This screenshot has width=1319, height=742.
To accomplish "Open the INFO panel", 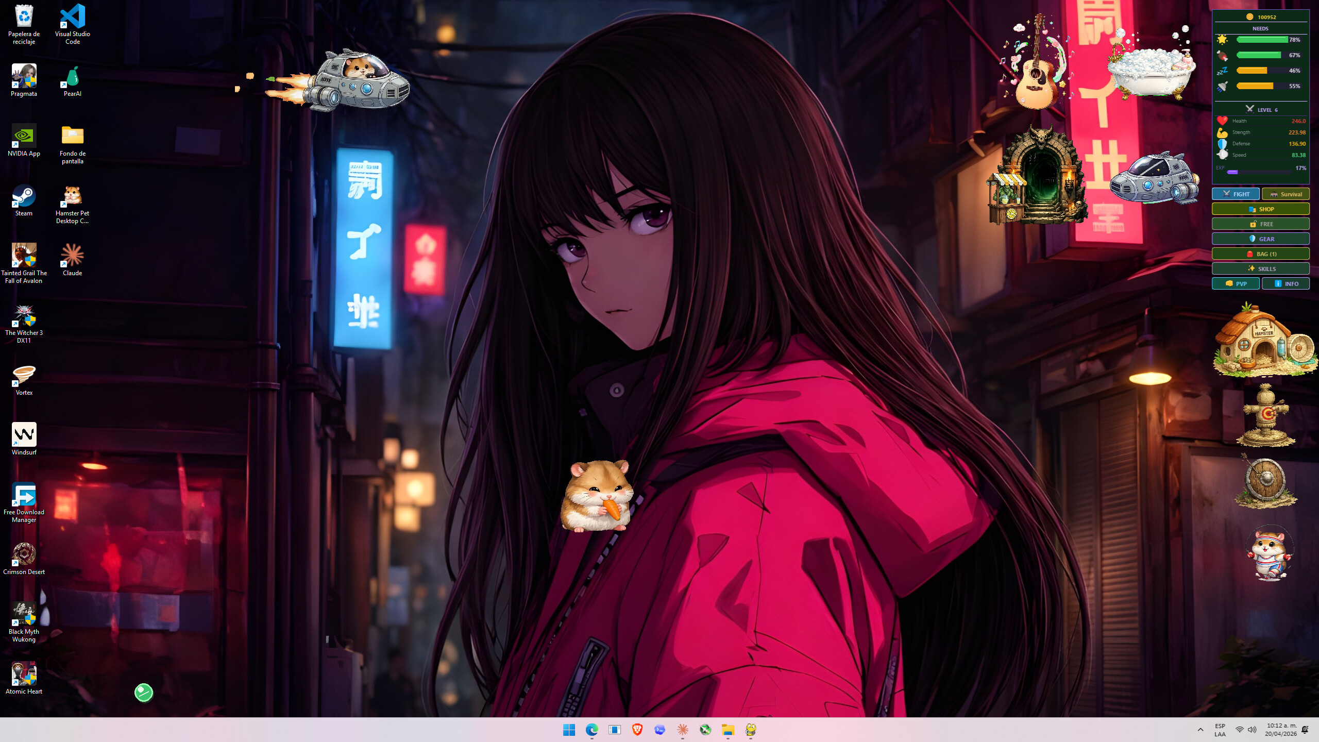I will pos(1286,283).
